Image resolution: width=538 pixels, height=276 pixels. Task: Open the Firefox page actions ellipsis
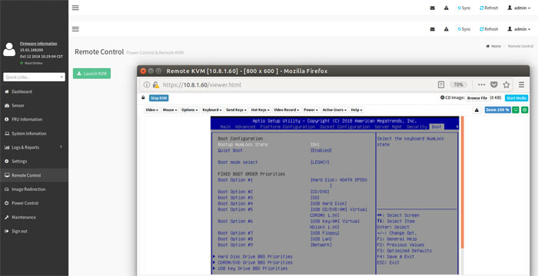(x=481, y=84)
